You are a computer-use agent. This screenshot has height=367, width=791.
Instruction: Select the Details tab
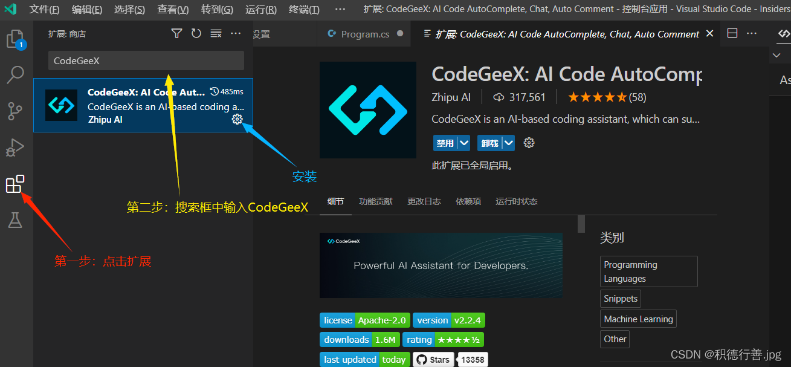[336, 201]
